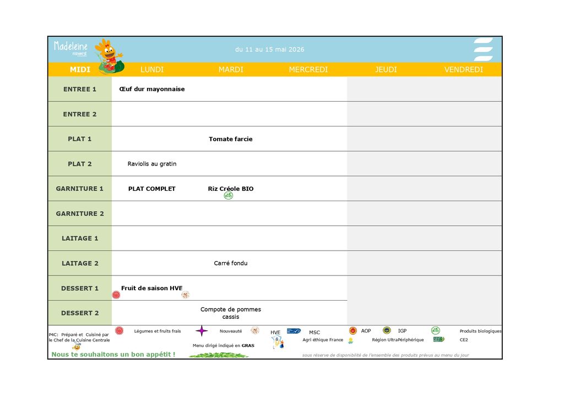Select the MARDI column header

pyautogui.click(x=231, y=70)
